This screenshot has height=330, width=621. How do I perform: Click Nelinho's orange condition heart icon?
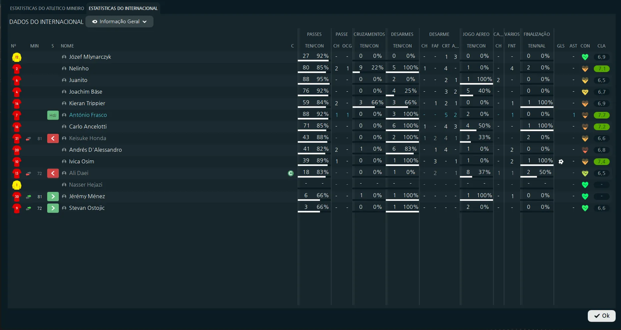[585, 69]
